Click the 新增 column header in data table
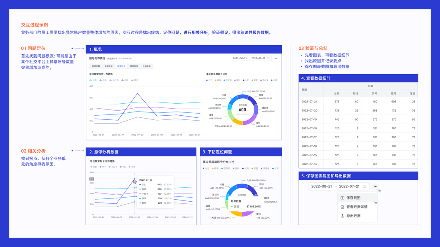The height and width of the screenshot is (247, 440). pos(355,93)
